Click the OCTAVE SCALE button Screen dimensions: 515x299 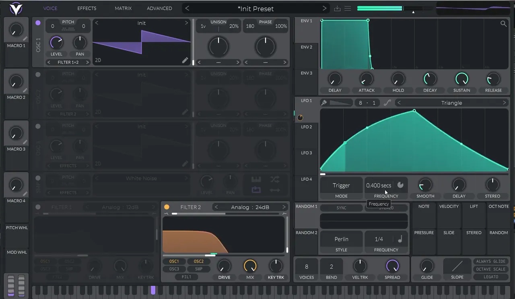click(490, 269)
